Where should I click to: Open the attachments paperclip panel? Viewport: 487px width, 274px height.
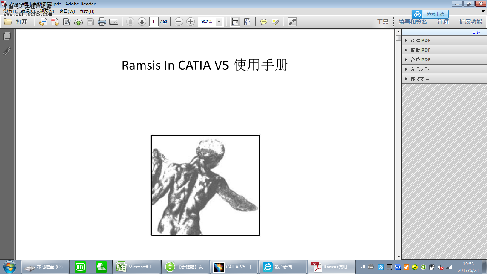pos(7,51)
